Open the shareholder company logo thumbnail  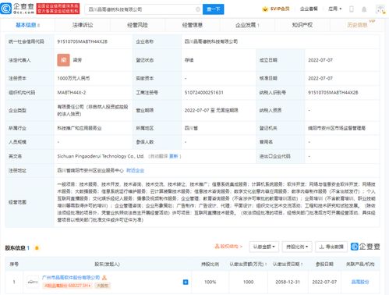coord(33,282)
